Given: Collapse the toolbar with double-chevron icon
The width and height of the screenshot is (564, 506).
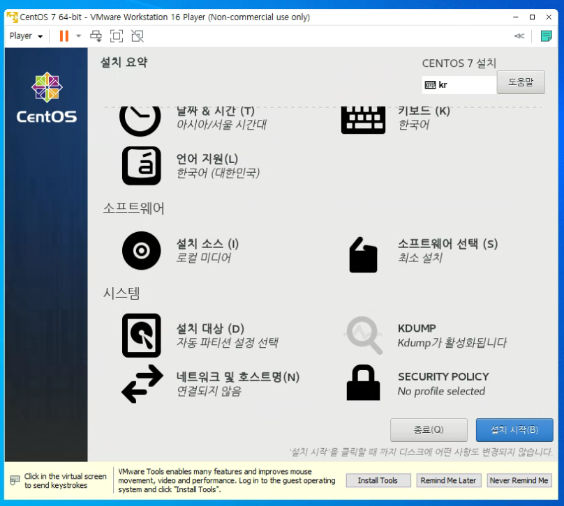Looking at the screenshot, I should coord(519,36).
